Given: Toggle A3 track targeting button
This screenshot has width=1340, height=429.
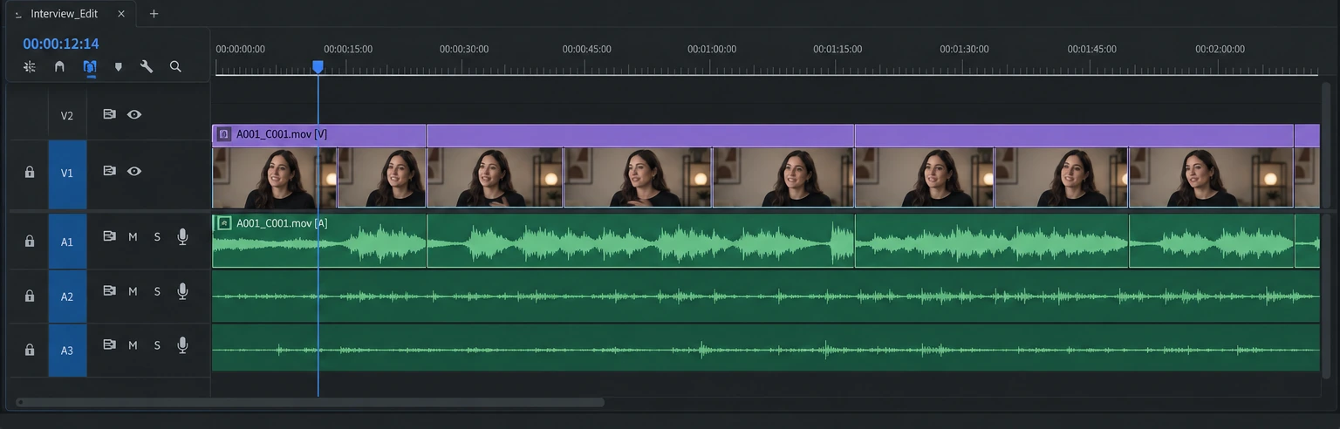Looking at the screenshot, I should tap(67, 351).
